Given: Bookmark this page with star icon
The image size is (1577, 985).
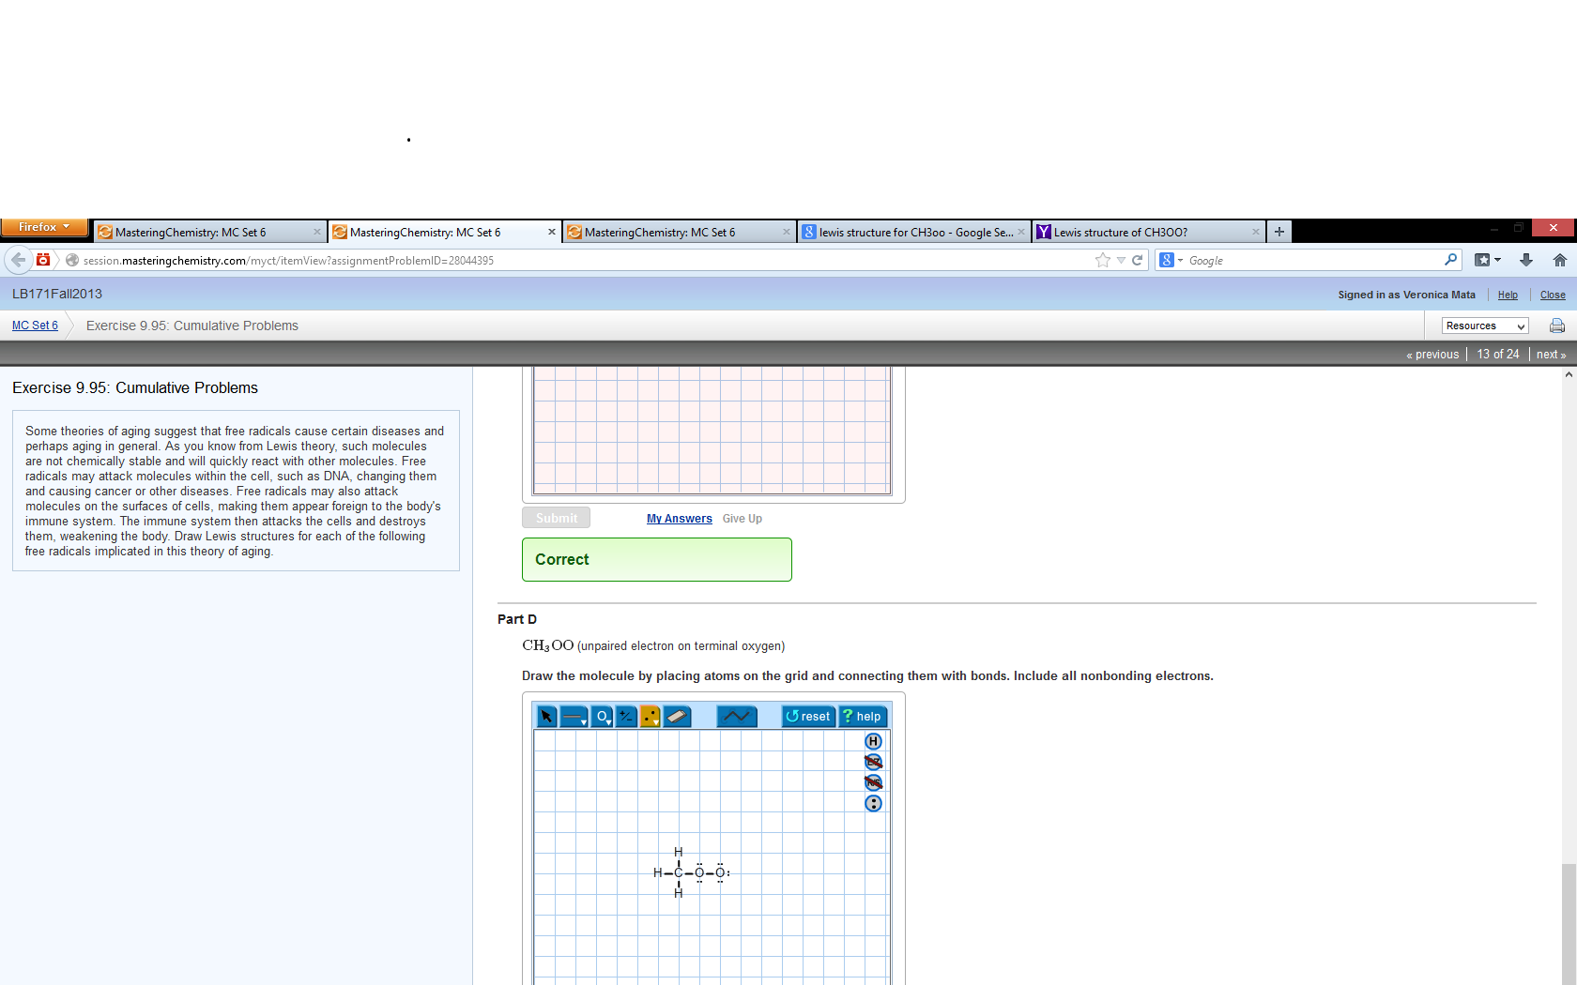Looking at the screenshot, I should (x=1102, y=260).
